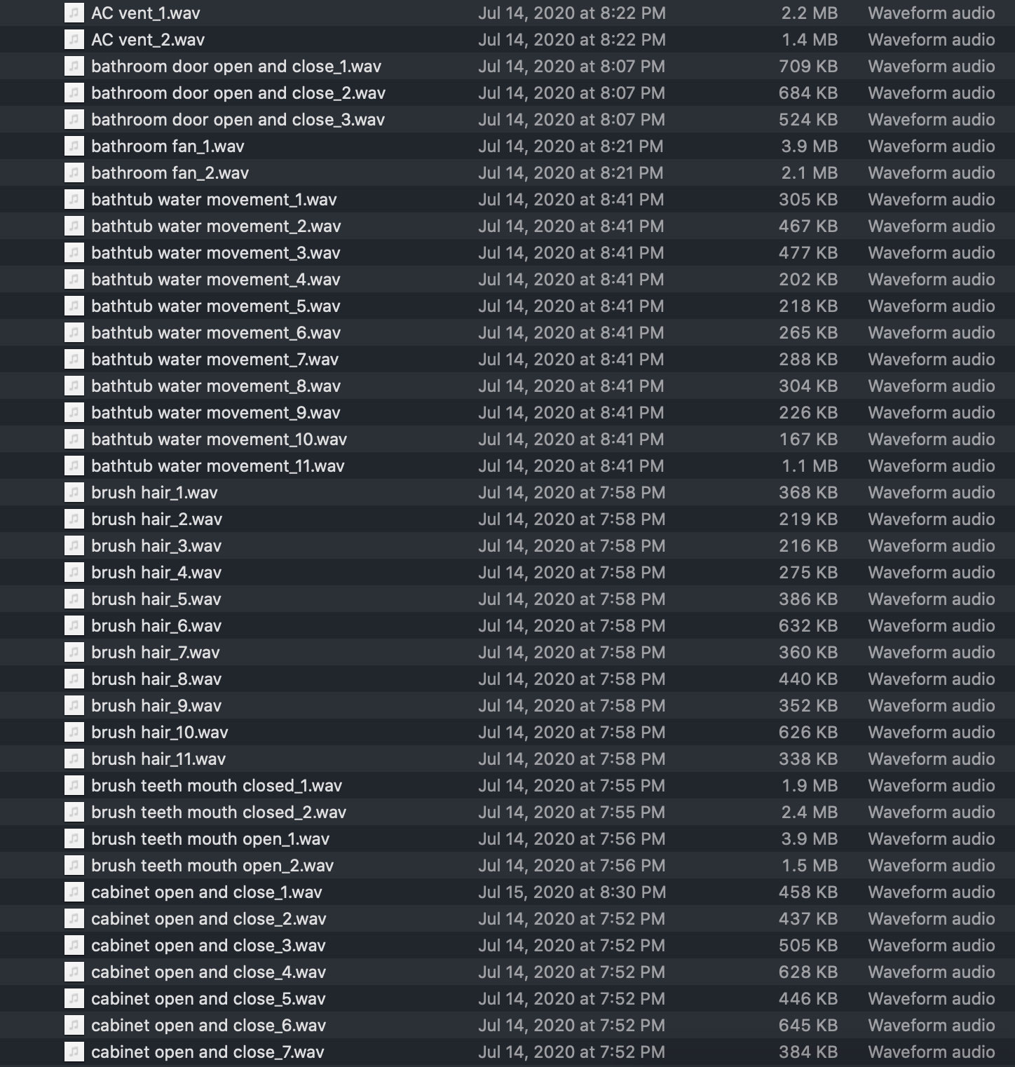Select the file AC vent_2.wav

(x=148, y=40)
